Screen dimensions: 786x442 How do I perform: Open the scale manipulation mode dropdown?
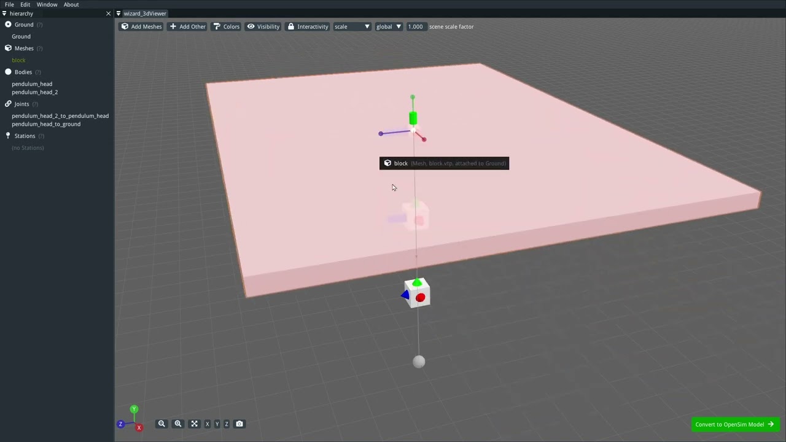coord(352,26)
